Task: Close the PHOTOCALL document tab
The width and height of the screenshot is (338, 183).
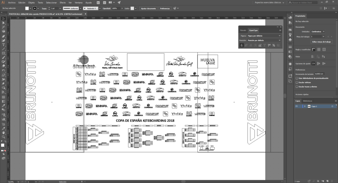Action: tap(85, 14)
